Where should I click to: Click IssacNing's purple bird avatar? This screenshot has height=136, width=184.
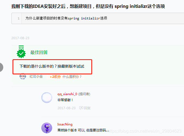[47, 128]
